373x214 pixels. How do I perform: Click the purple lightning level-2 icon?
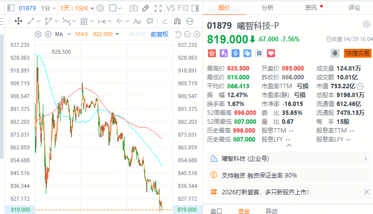click(224, 53)
